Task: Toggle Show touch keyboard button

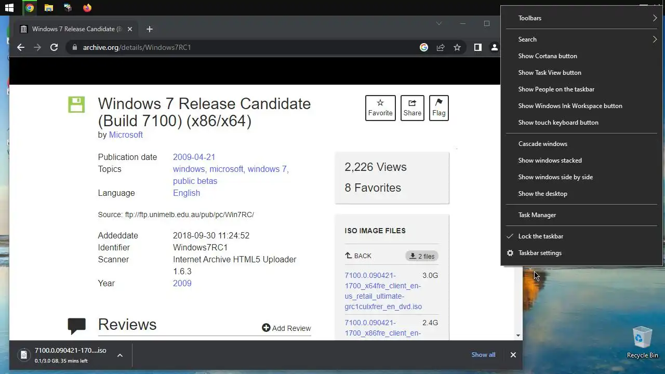Action: click(581, 123)
